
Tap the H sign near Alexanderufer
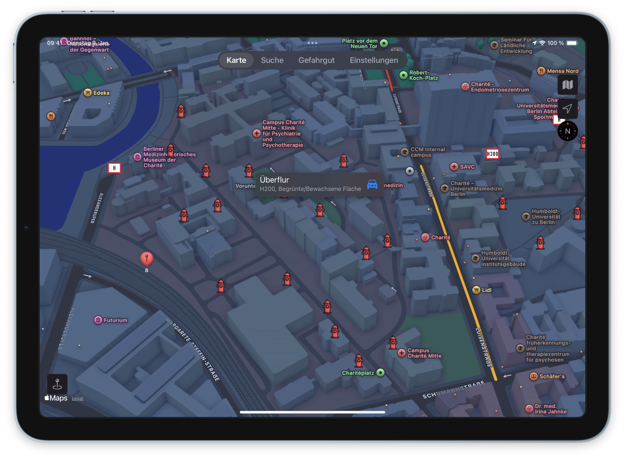pyautogui.click(x=114, y=168)
